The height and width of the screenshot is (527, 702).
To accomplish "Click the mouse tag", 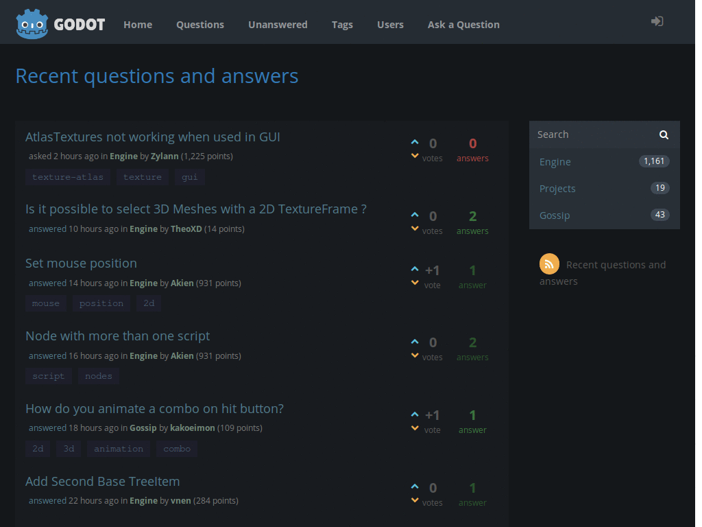I will [x=46, y=303].
